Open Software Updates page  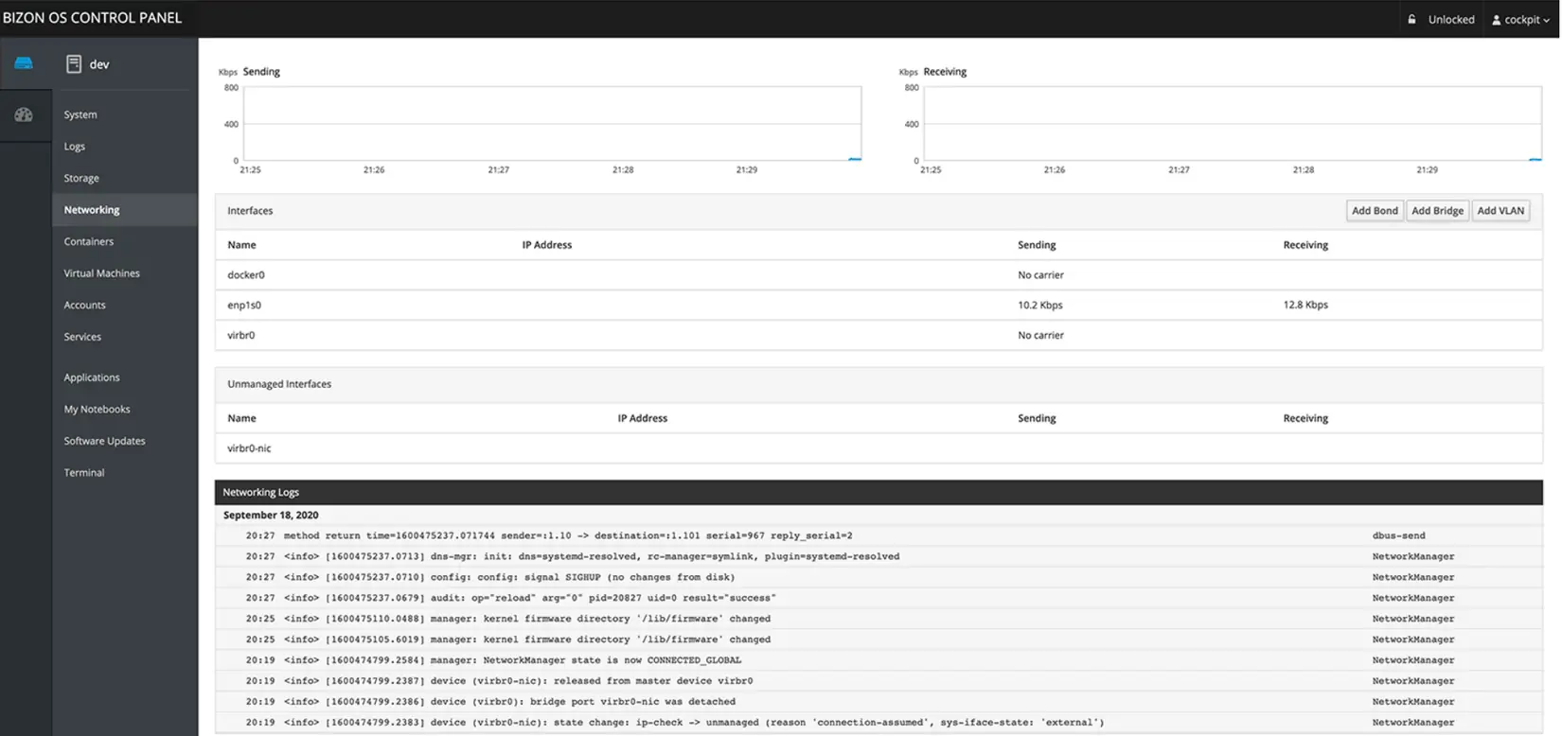105,441
